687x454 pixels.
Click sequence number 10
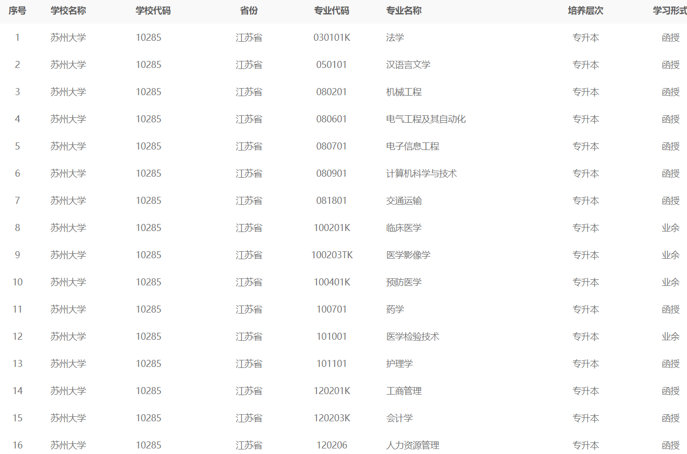[18, 282]
